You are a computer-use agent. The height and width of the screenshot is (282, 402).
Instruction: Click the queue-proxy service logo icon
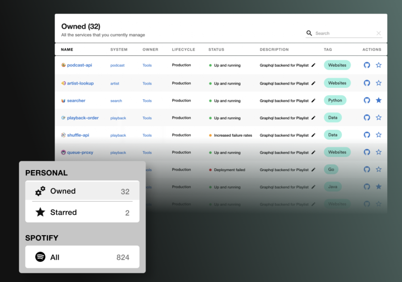click(x=63, y=152)
